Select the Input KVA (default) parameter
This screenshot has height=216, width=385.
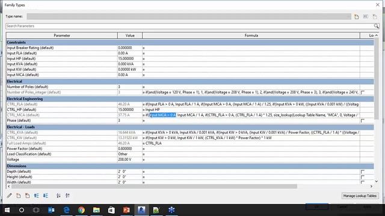pyautogui.click(x=62, y=64)
